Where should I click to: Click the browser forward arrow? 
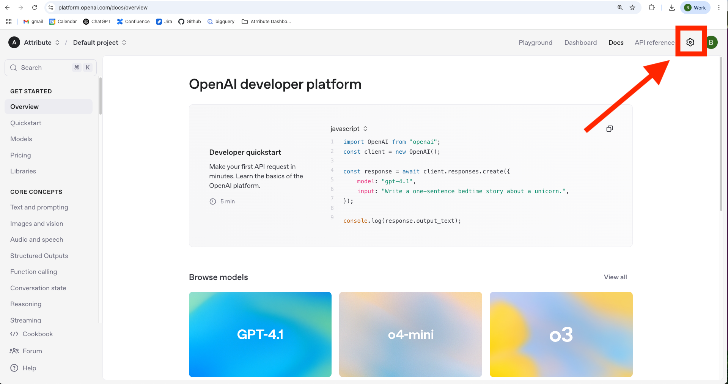21,8
